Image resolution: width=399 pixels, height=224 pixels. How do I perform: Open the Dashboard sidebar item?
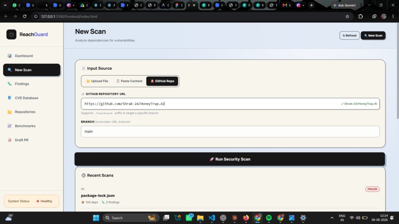(32, 56)
